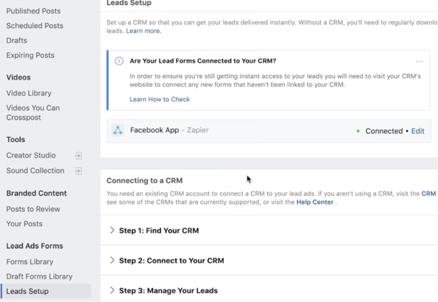Go to Video Library
Viewport: 438px width, 302px height.
[29, 93]
